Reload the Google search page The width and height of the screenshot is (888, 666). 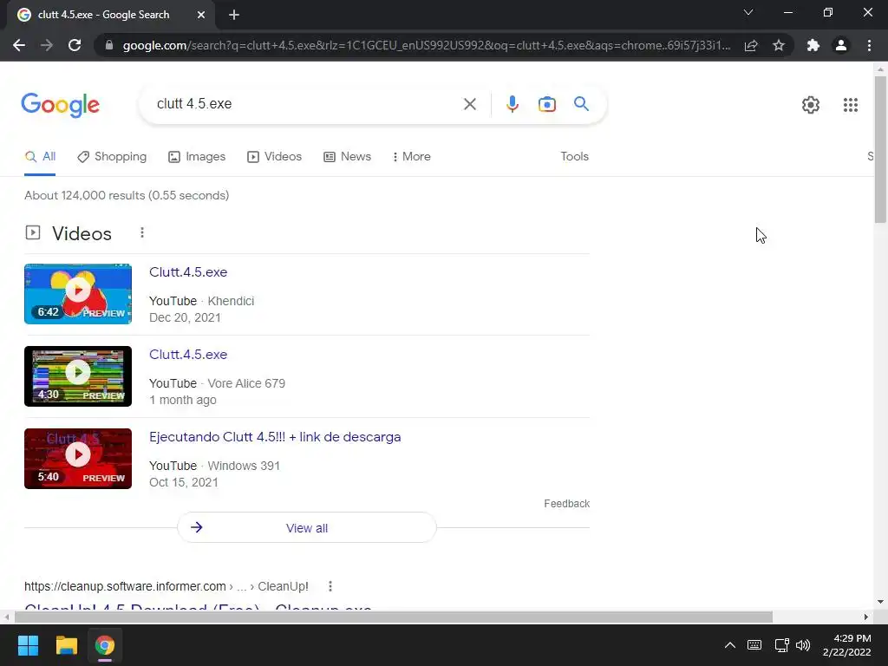tap(75, 45)
